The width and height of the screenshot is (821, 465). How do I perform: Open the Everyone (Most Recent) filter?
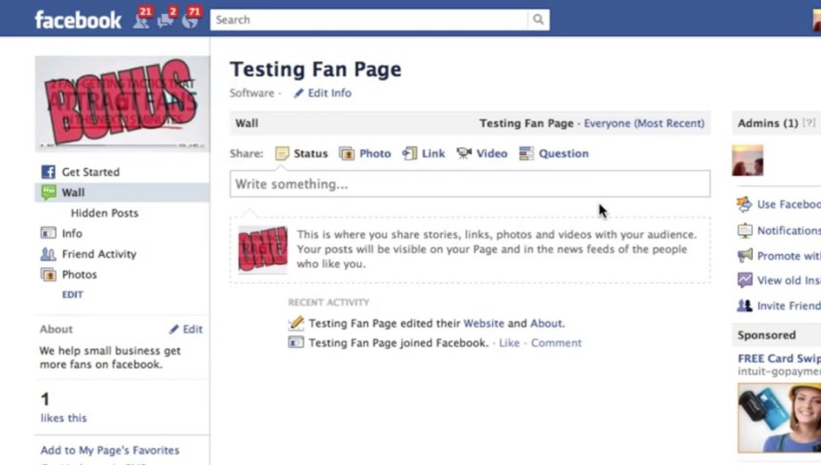click(x=644, y=123)
